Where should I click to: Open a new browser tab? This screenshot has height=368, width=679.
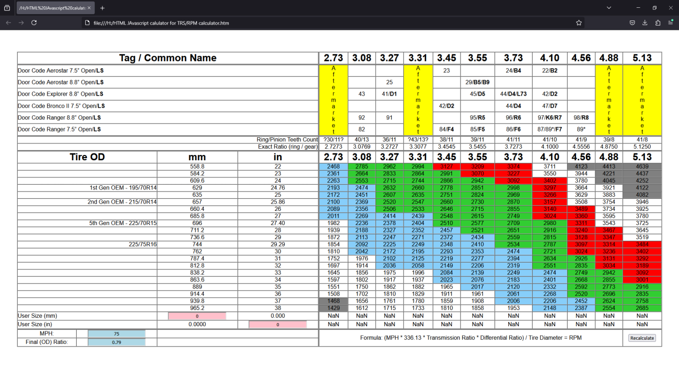102,8
